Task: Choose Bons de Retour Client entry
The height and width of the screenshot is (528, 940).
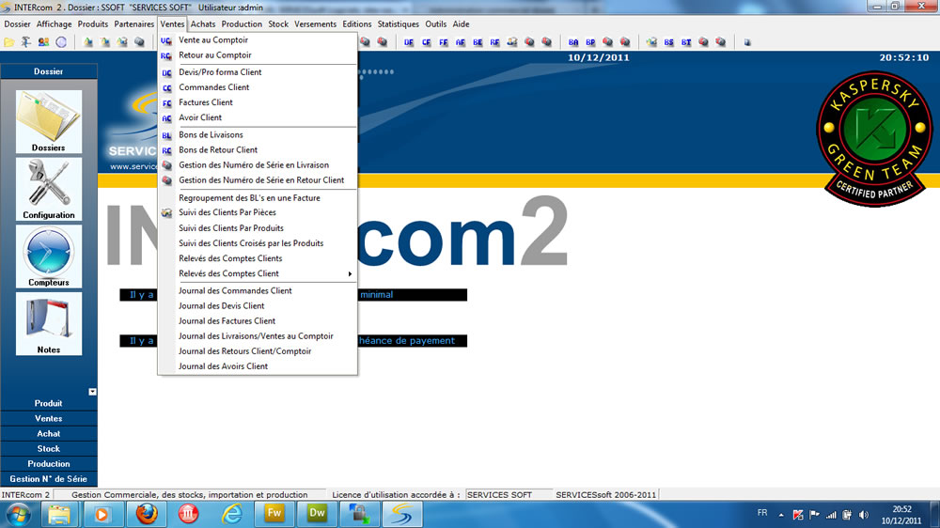Action: [258, 150]
